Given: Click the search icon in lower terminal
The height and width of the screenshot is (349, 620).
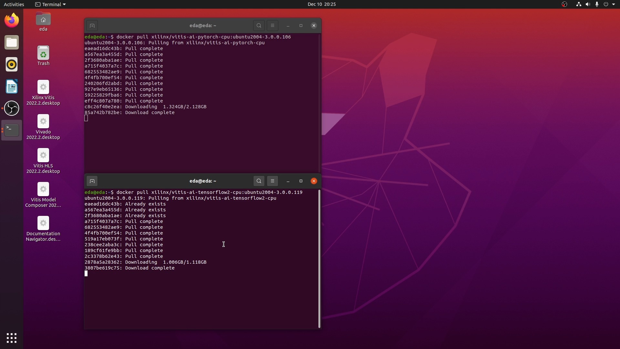Looking at the screenshot, I should 258,181.
